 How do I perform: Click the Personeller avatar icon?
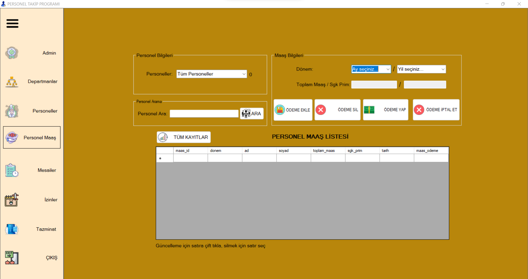pyautogui.click(x=11, y=111)
